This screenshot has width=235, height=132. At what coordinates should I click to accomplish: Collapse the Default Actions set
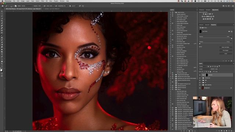coord(175,12)
